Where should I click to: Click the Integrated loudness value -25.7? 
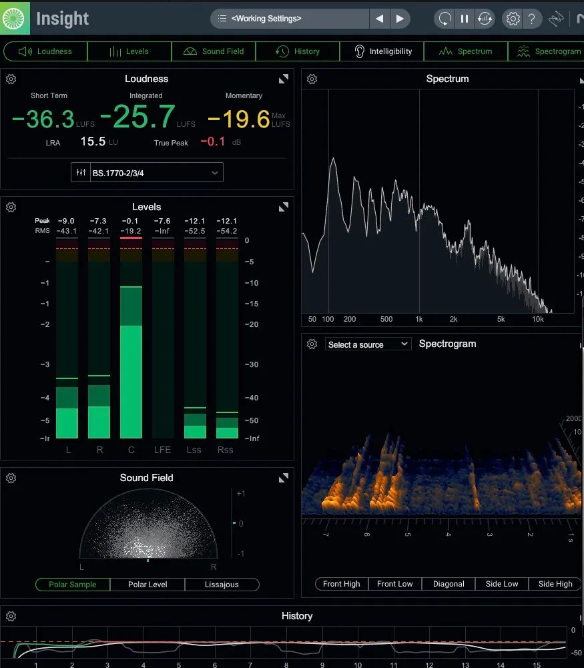(x=137, y=116)
